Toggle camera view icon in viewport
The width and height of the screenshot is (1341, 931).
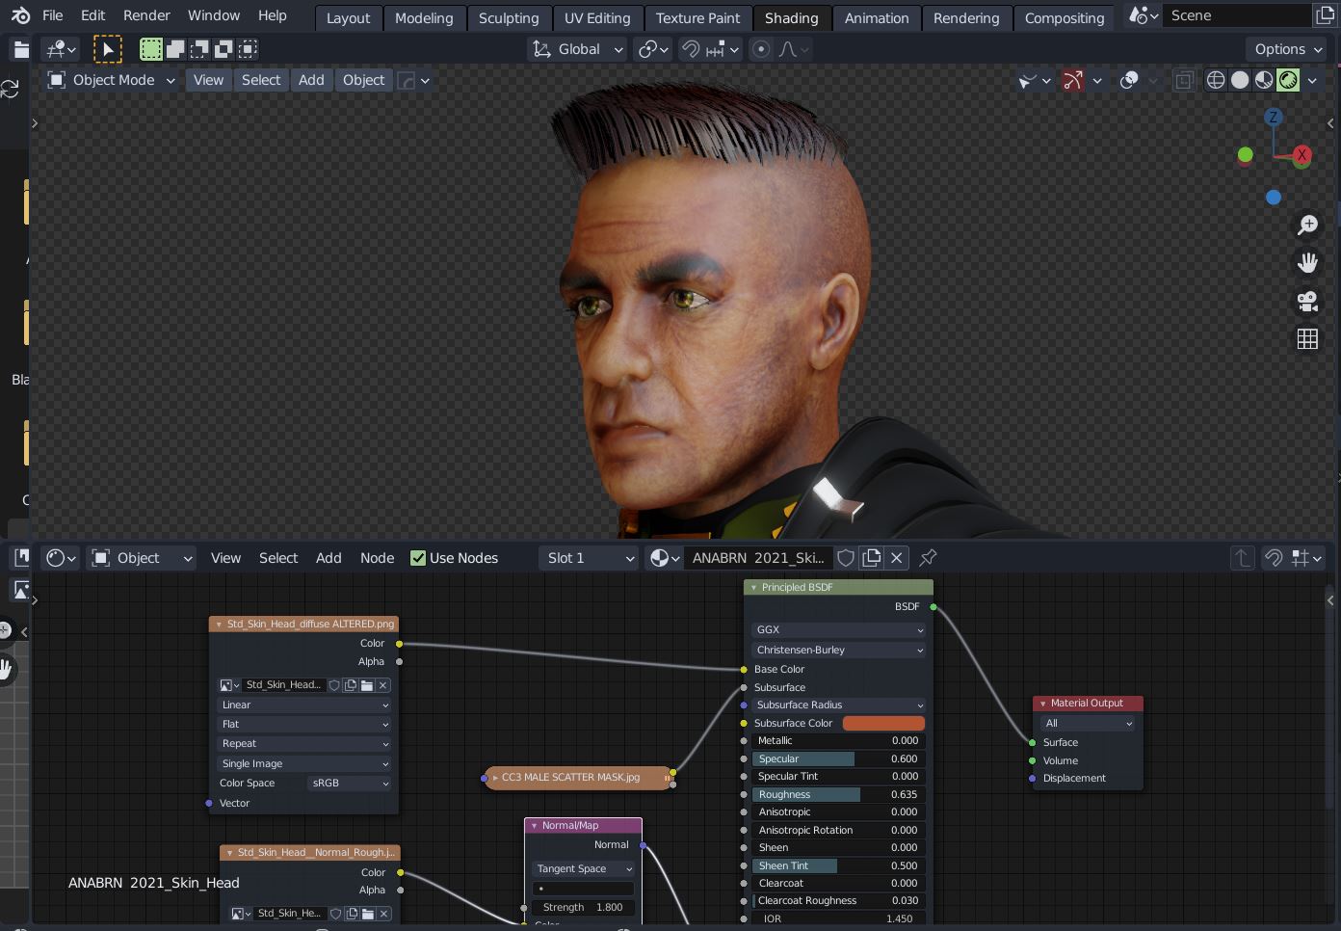click(1307, 301)
